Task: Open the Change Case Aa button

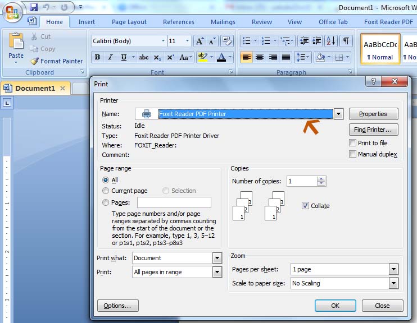Action: pos(185,57)
